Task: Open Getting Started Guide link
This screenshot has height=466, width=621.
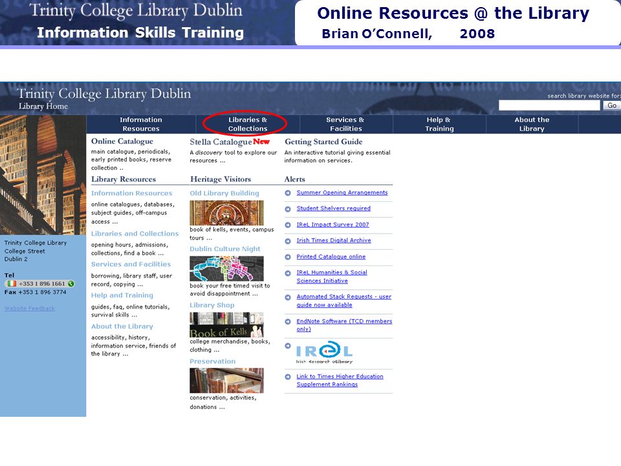Action: 323,142
